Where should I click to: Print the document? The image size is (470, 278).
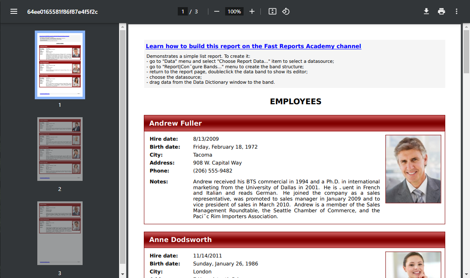click(441, 11)
